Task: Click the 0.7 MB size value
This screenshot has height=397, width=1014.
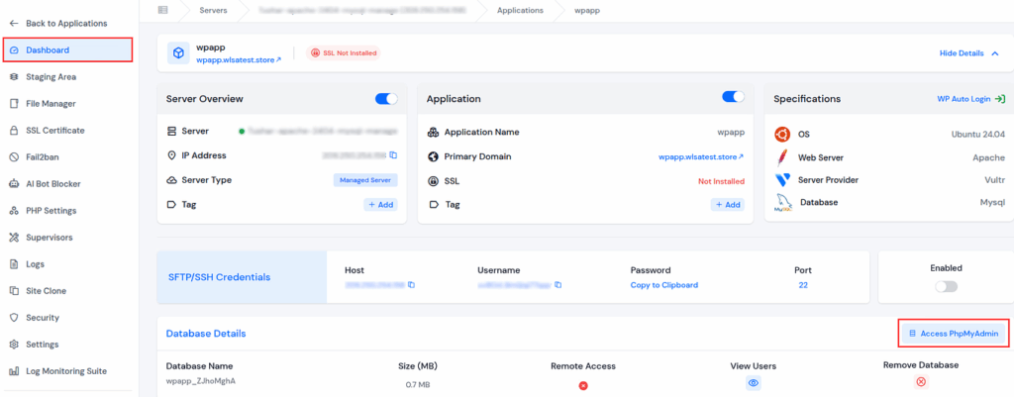Action: [x=417, y=385]
